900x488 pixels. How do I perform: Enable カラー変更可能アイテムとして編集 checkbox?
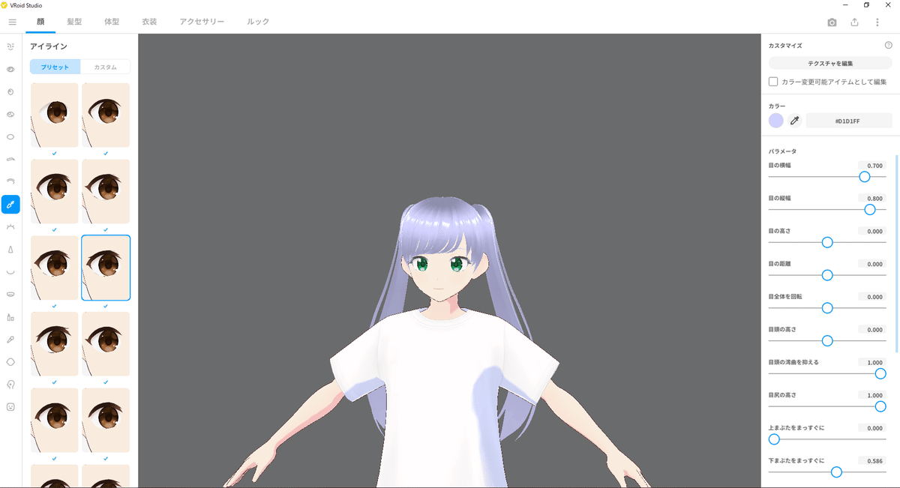(x=773, y=82)
